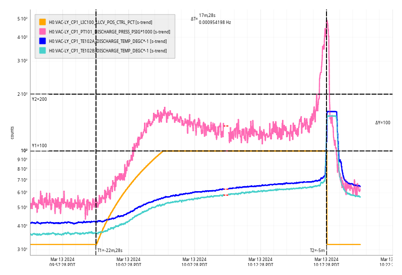Click the blue TE102A legend swatch

point(42,41)
